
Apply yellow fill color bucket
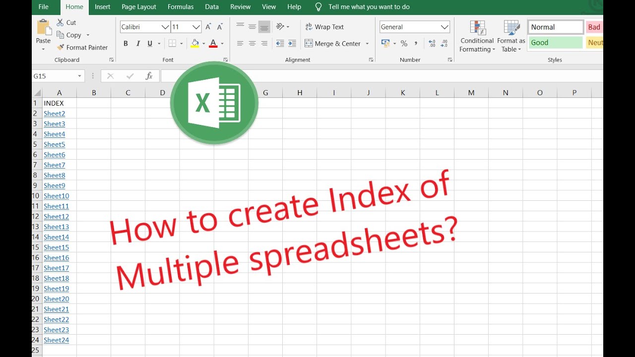tap(195, 44)
